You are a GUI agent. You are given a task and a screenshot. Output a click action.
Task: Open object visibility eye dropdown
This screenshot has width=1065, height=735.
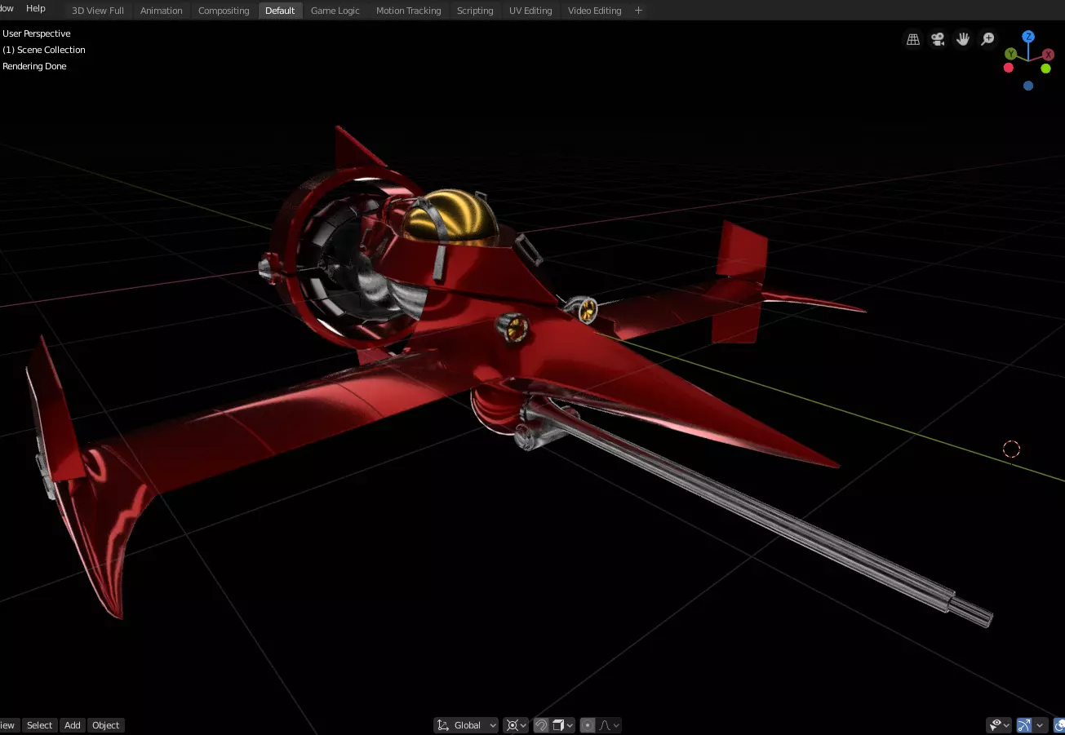pos(999,725)
